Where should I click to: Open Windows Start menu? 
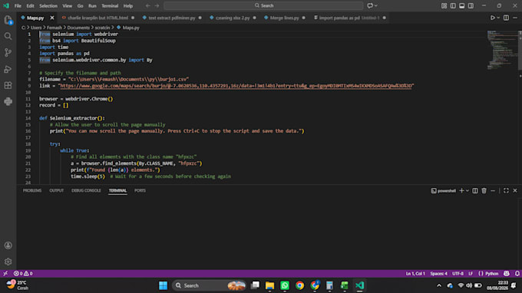tap(163, 285)
